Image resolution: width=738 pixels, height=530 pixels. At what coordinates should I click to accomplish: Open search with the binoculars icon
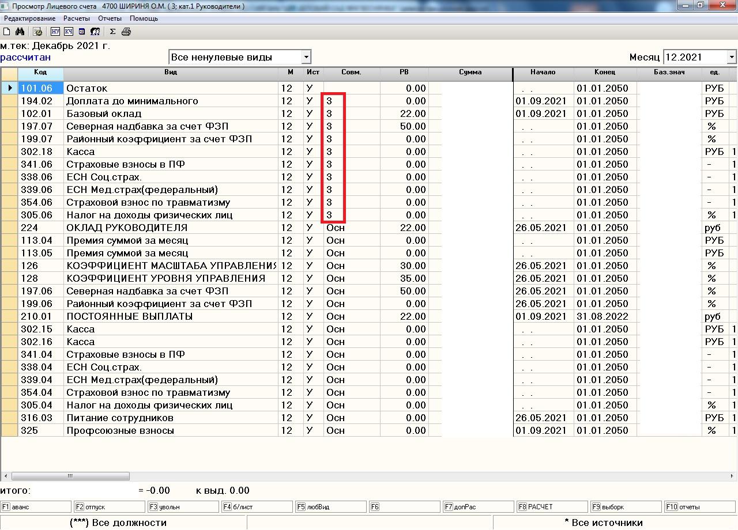(x=20, y=32)
